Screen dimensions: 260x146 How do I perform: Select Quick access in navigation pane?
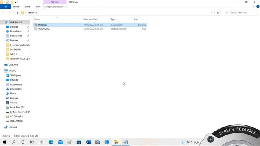pos(15,22)
